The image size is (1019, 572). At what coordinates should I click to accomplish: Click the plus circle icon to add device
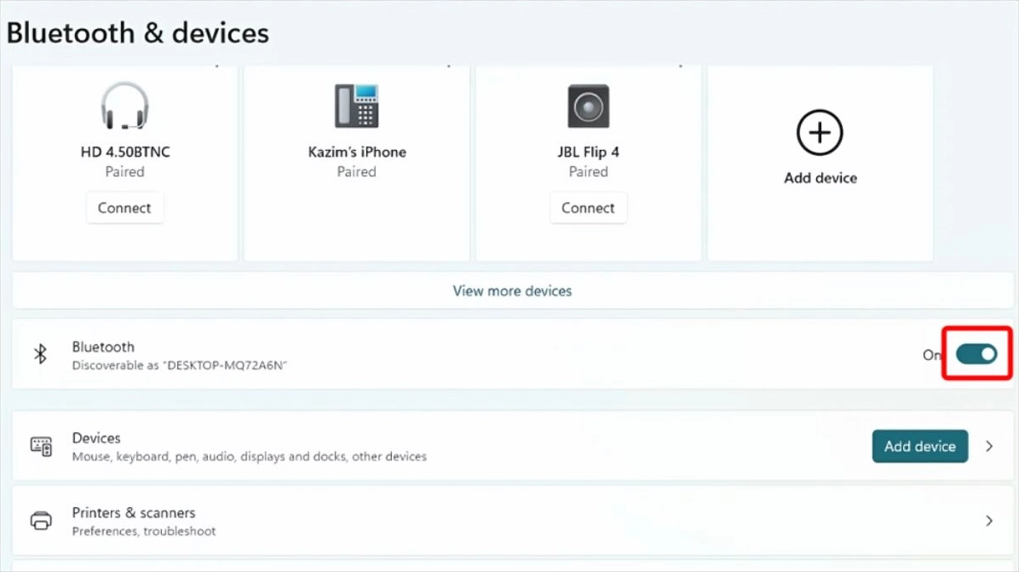[x=820, y=133]
